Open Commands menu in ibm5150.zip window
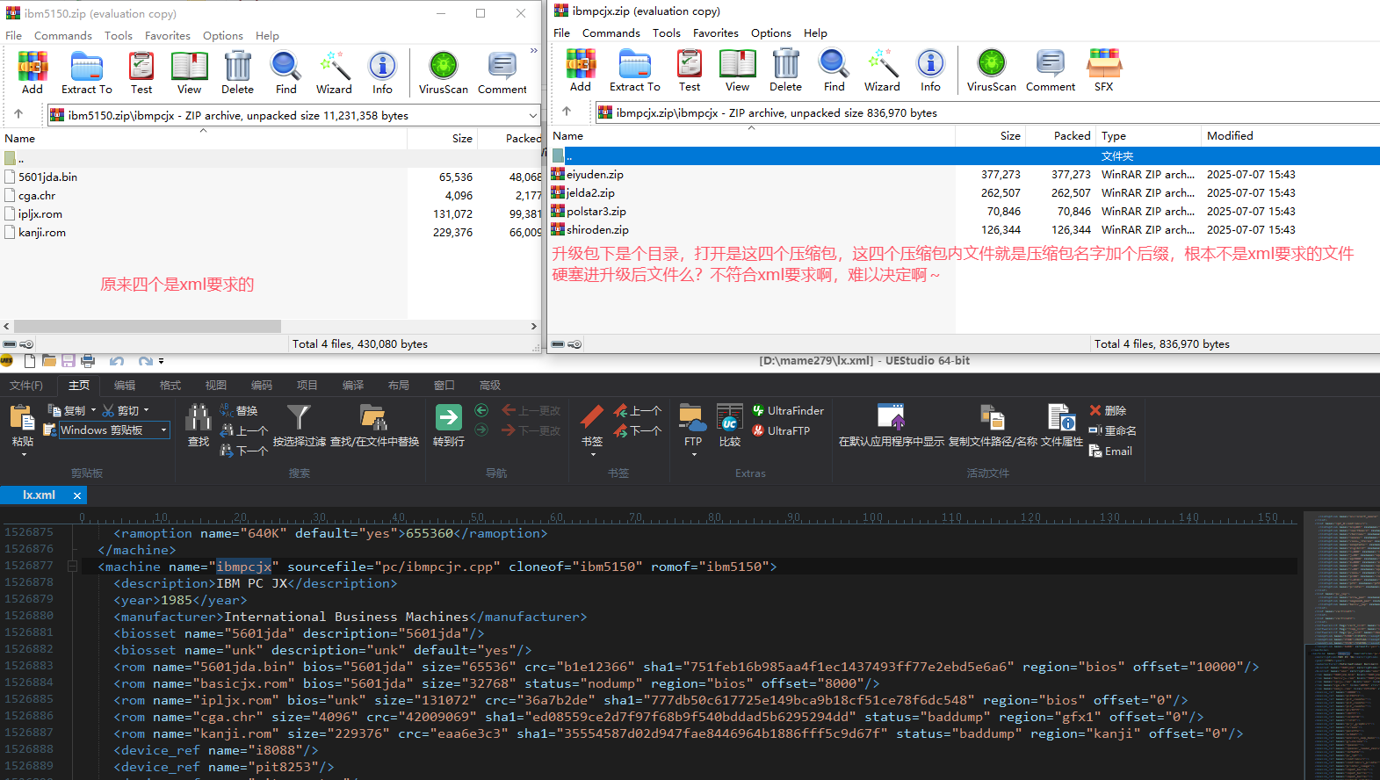This screenshot has width=1380, height=780. pyautogui.click(x=63, y=36)
